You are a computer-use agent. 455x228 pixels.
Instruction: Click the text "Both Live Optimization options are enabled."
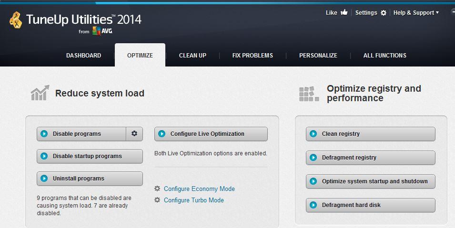211,153
